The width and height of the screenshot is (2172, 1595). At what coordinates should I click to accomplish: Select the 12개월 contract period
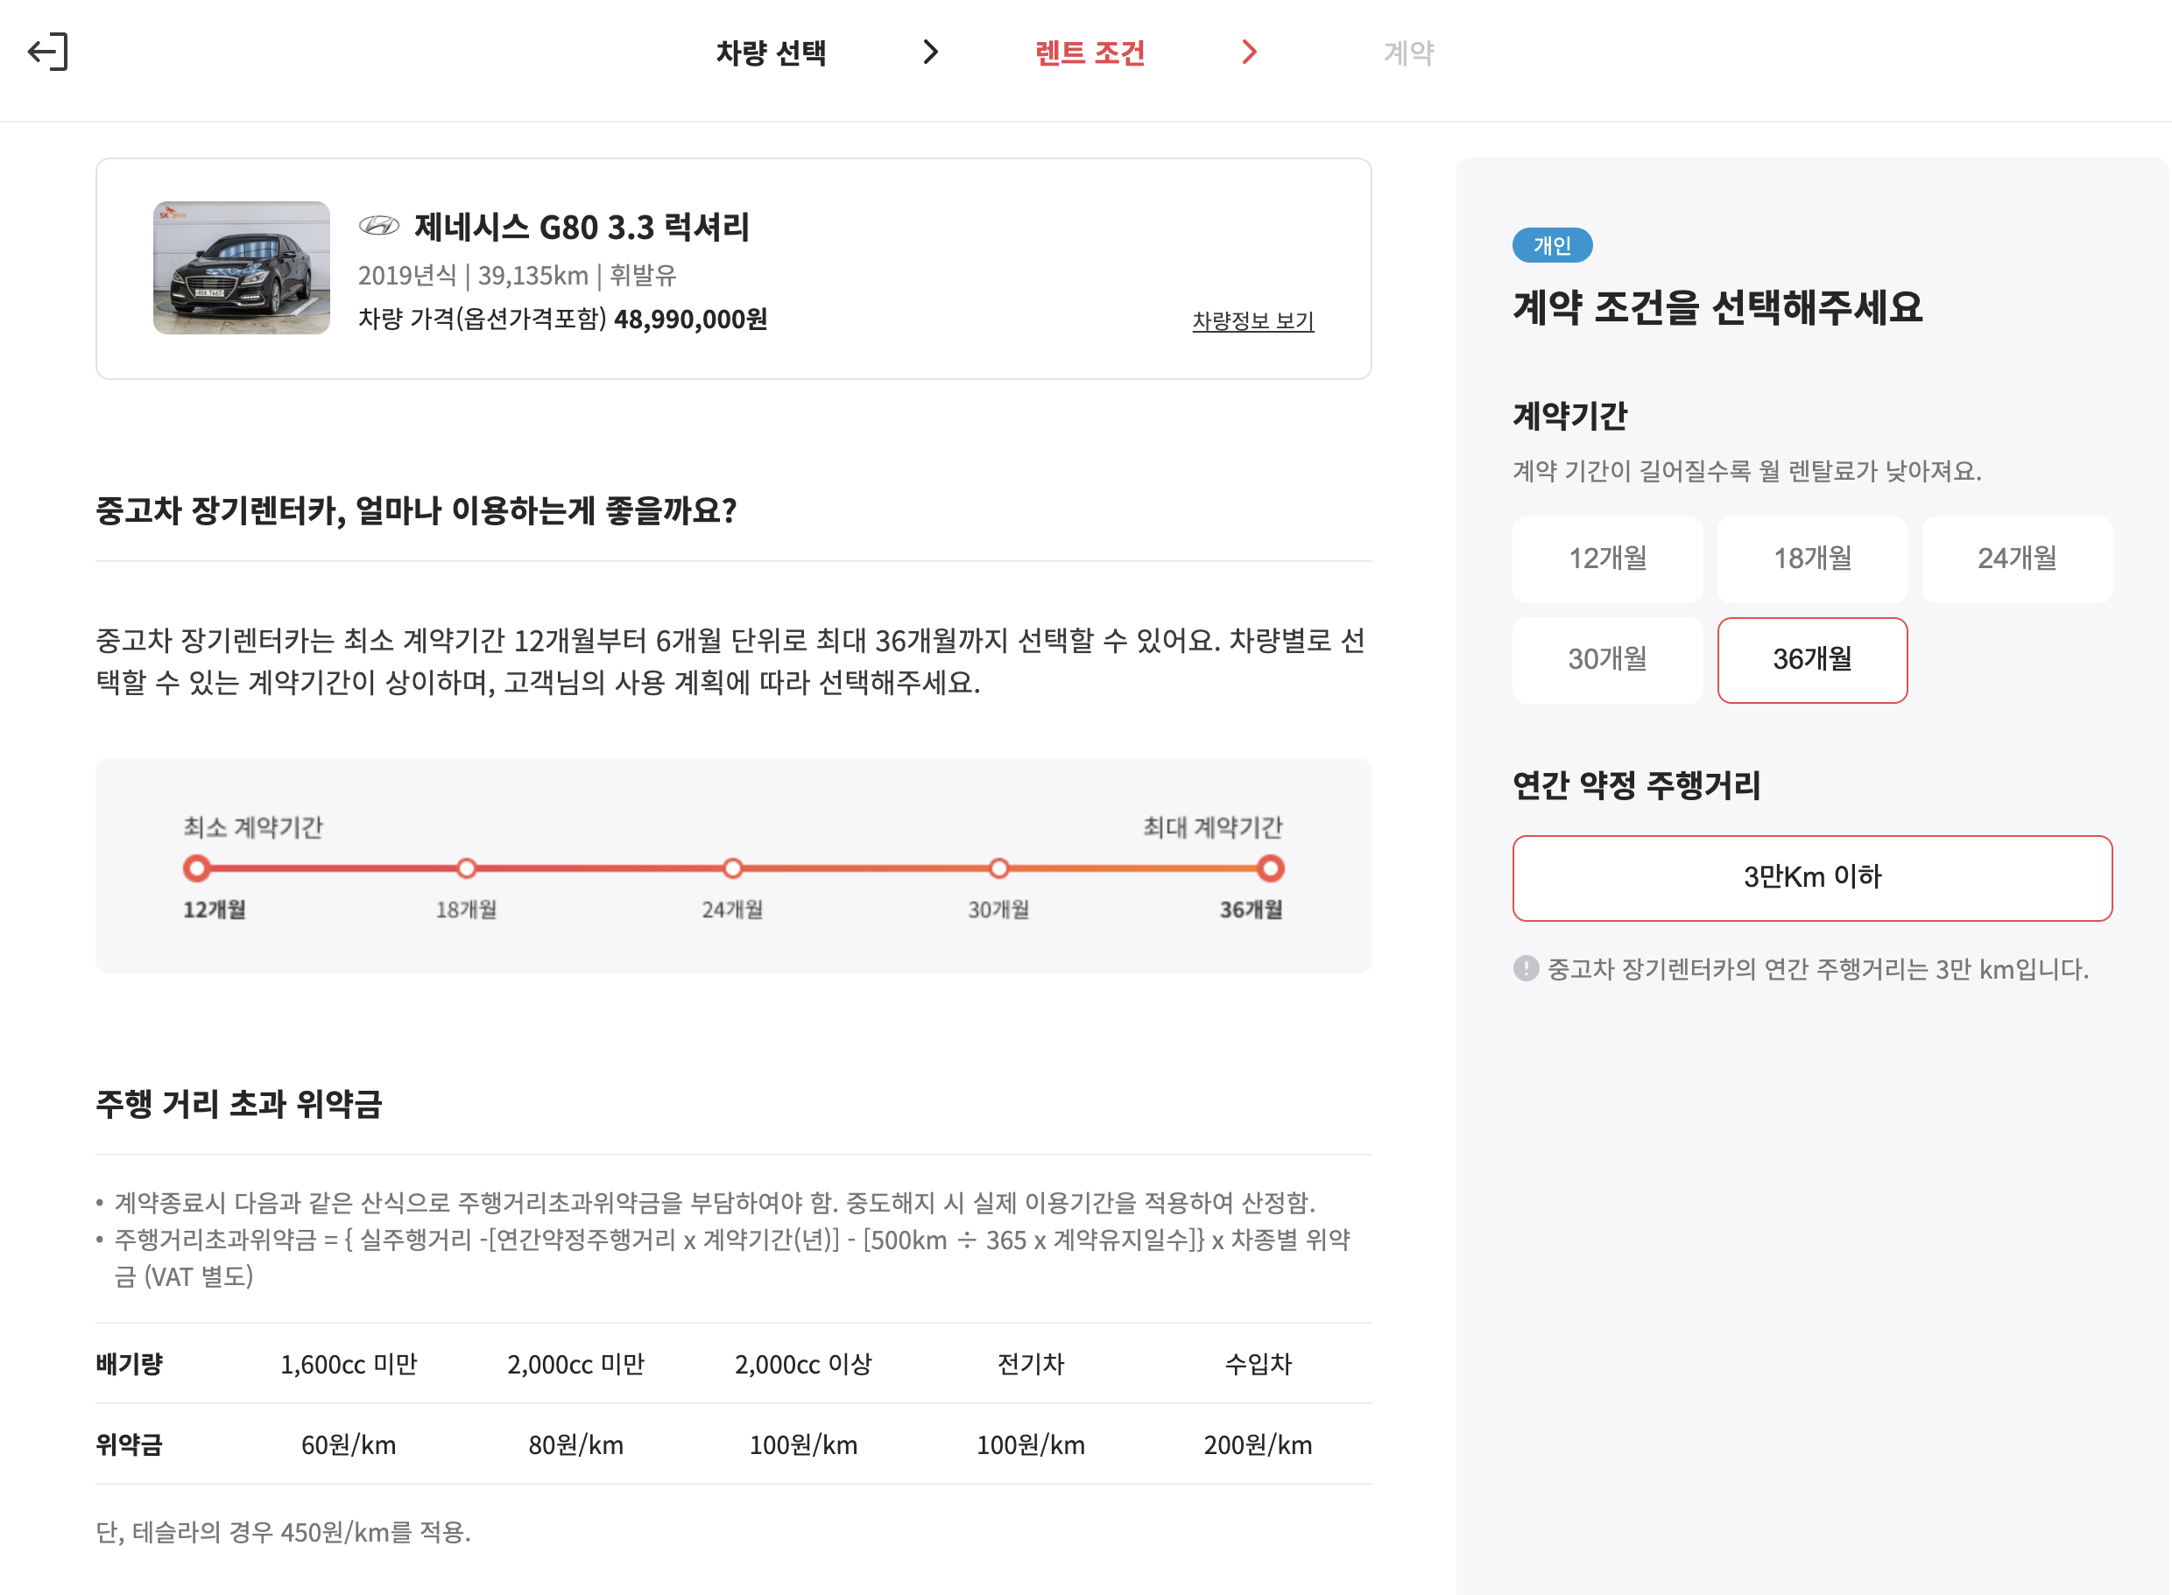(x=1607, y=559)
